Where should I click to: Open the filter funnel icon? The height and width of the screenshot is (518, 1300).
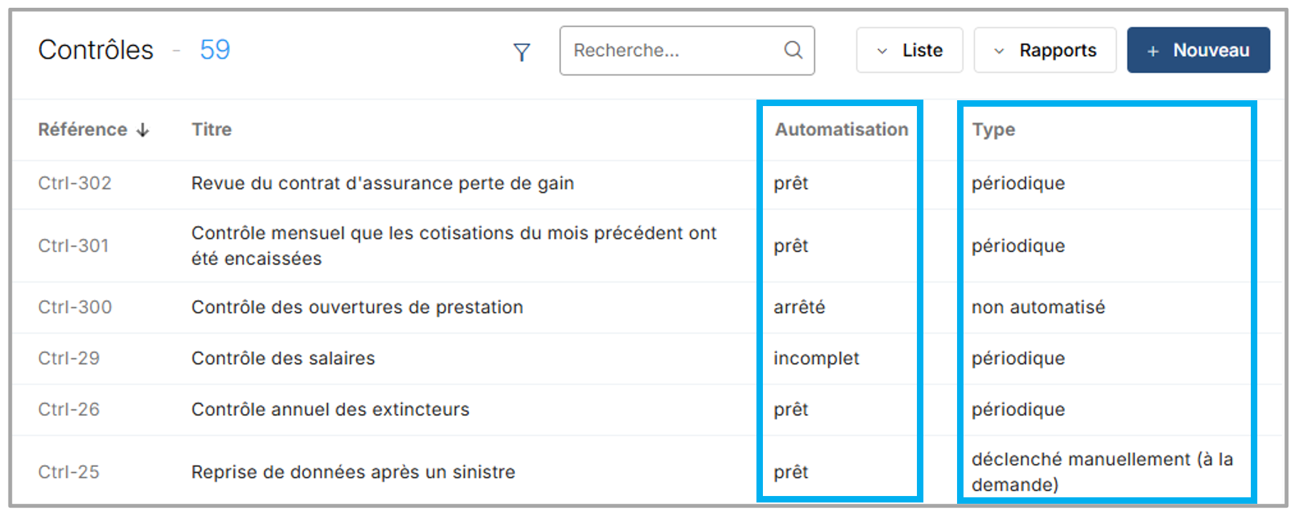coord(522,52)
